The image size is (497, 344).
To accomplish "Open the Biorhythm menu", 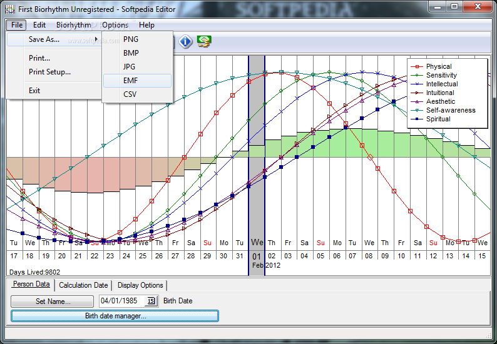I will tap(73, 25).
